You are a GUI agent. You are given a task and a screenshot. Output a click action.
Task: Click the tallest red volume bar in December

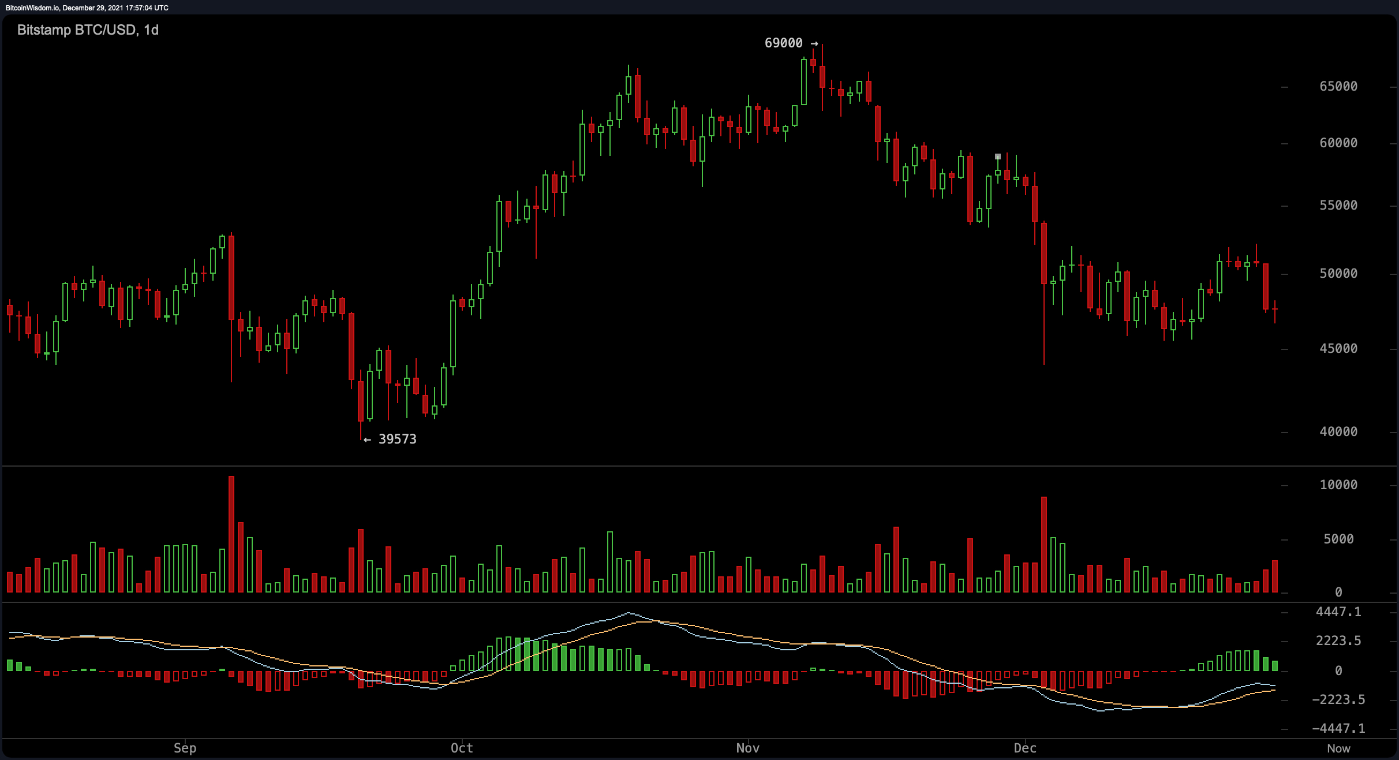[1044, 545]
